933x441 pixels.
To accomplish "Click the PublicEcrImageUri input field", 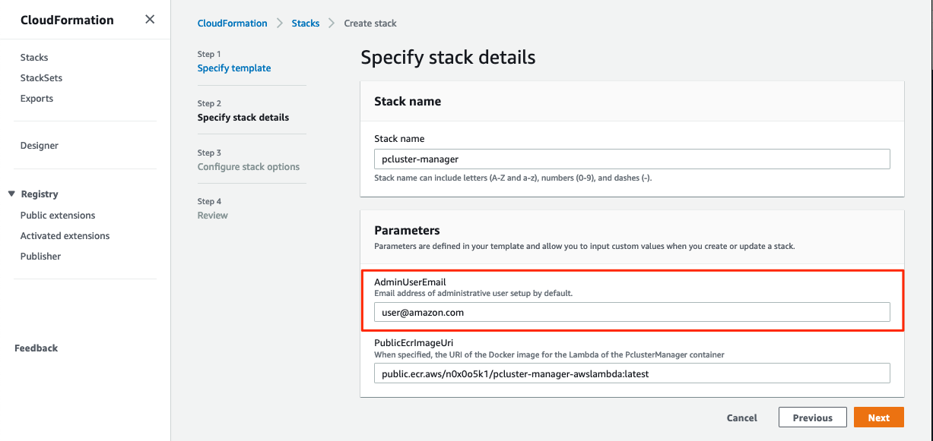I will pyautogui.click(x=631, y=373).
